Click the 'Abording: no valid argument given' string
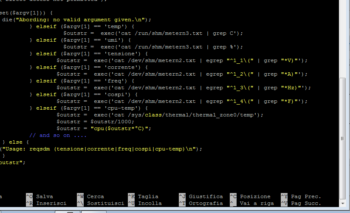 pyautogui.click(x=80, y=20)
